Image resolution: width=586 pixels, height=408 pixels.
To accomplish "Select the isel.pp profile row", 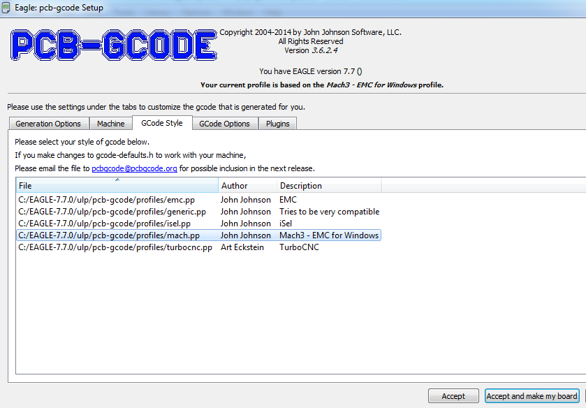I will coord(198,224).
